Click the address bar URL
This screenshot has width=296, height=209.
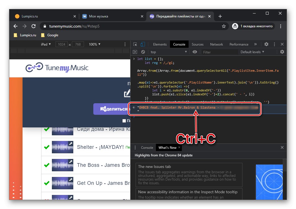(74, 26)
